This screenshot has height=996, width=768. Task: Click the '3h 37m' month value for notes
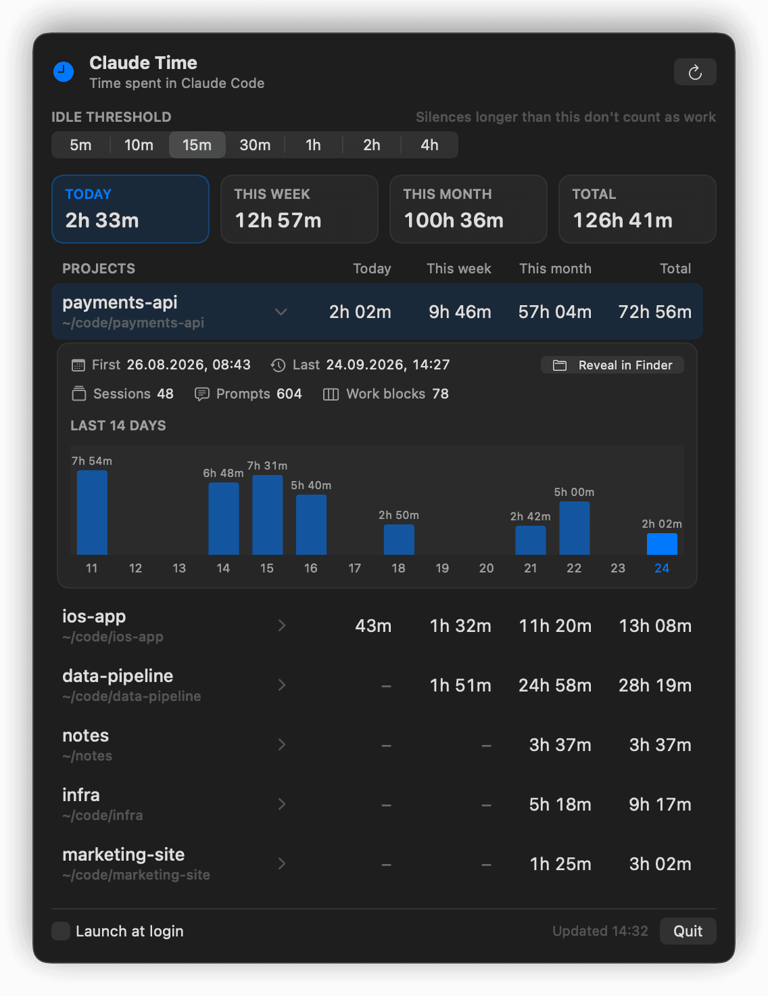tap(560, 745)
